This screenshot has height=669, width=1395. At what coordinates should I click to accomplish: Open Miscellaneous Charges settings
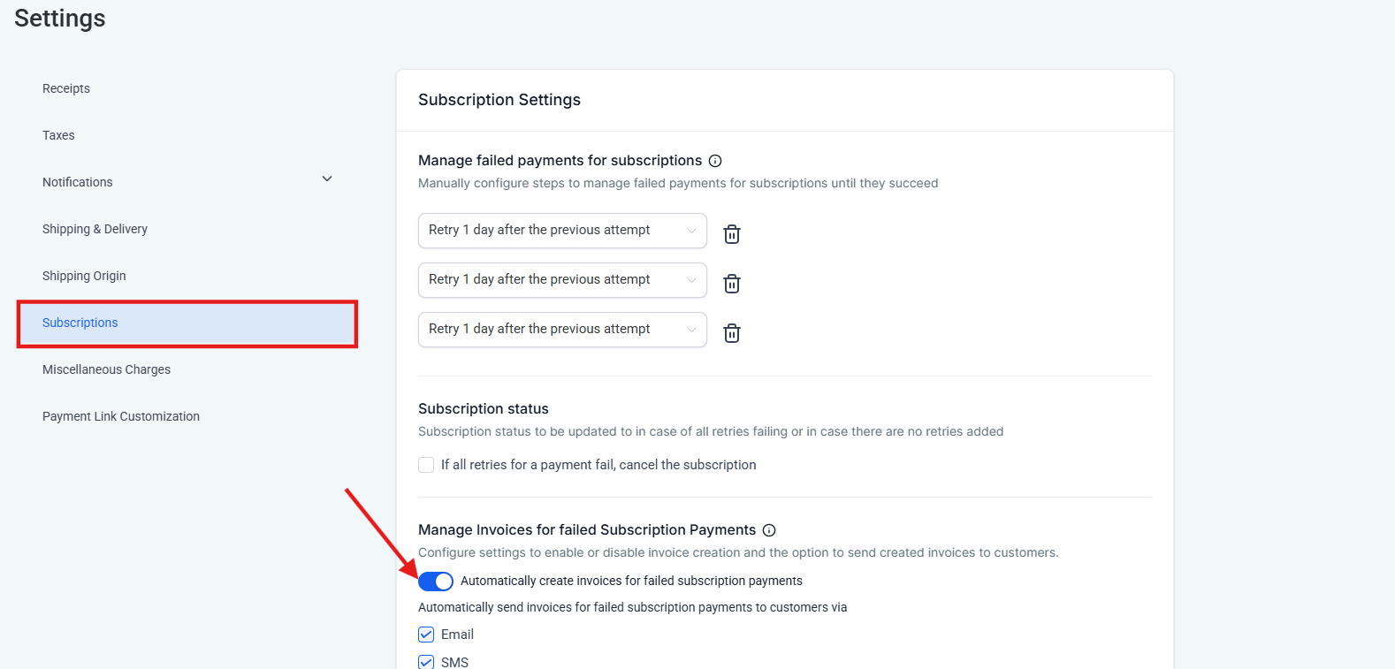106,369
